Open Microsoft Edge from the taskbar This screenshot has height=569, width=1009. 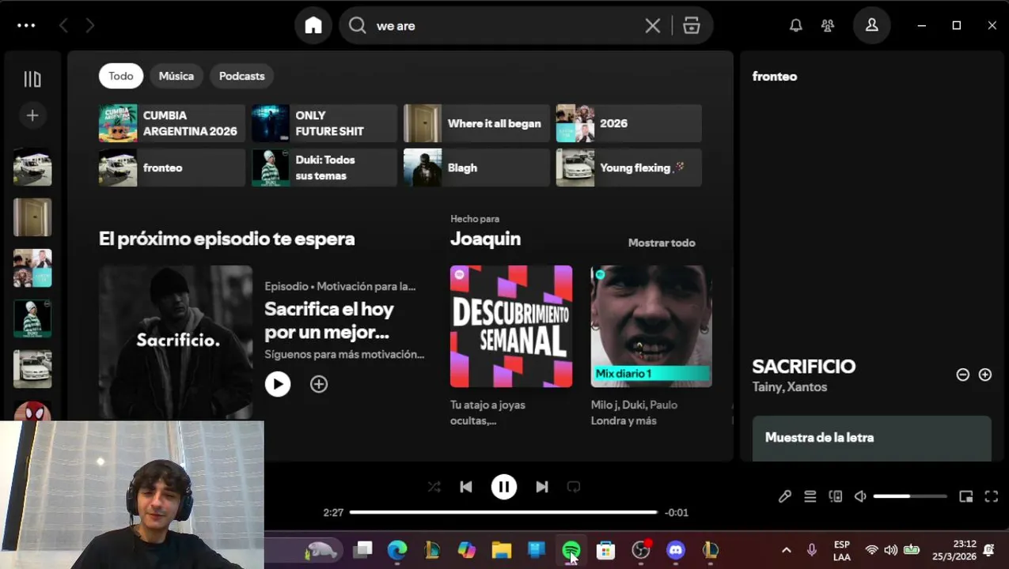(x=396, y=550)
